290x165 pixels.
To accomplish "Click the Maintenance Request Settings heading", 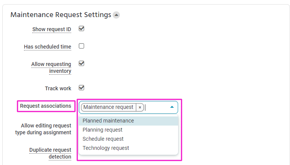I will click(x=61, y=15).
